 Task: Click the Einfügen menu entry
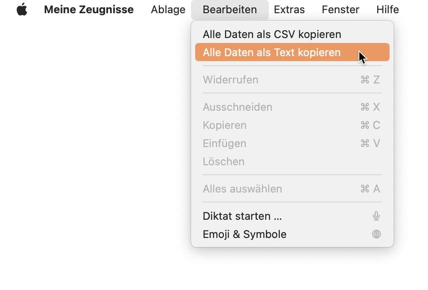coord(292,143)
